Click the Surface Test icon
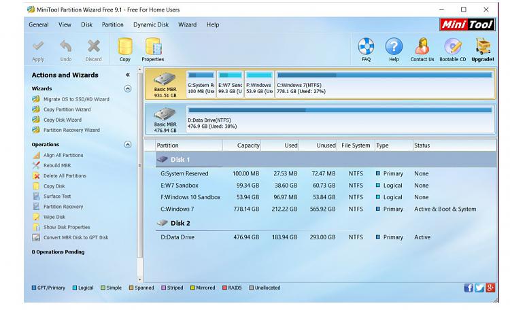510x310 pixels. (36, 196)
